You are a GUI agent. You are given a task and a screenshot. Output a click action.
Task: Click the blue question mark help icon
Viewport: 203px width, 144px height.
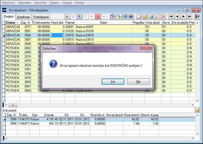click(x=131, y=17)
